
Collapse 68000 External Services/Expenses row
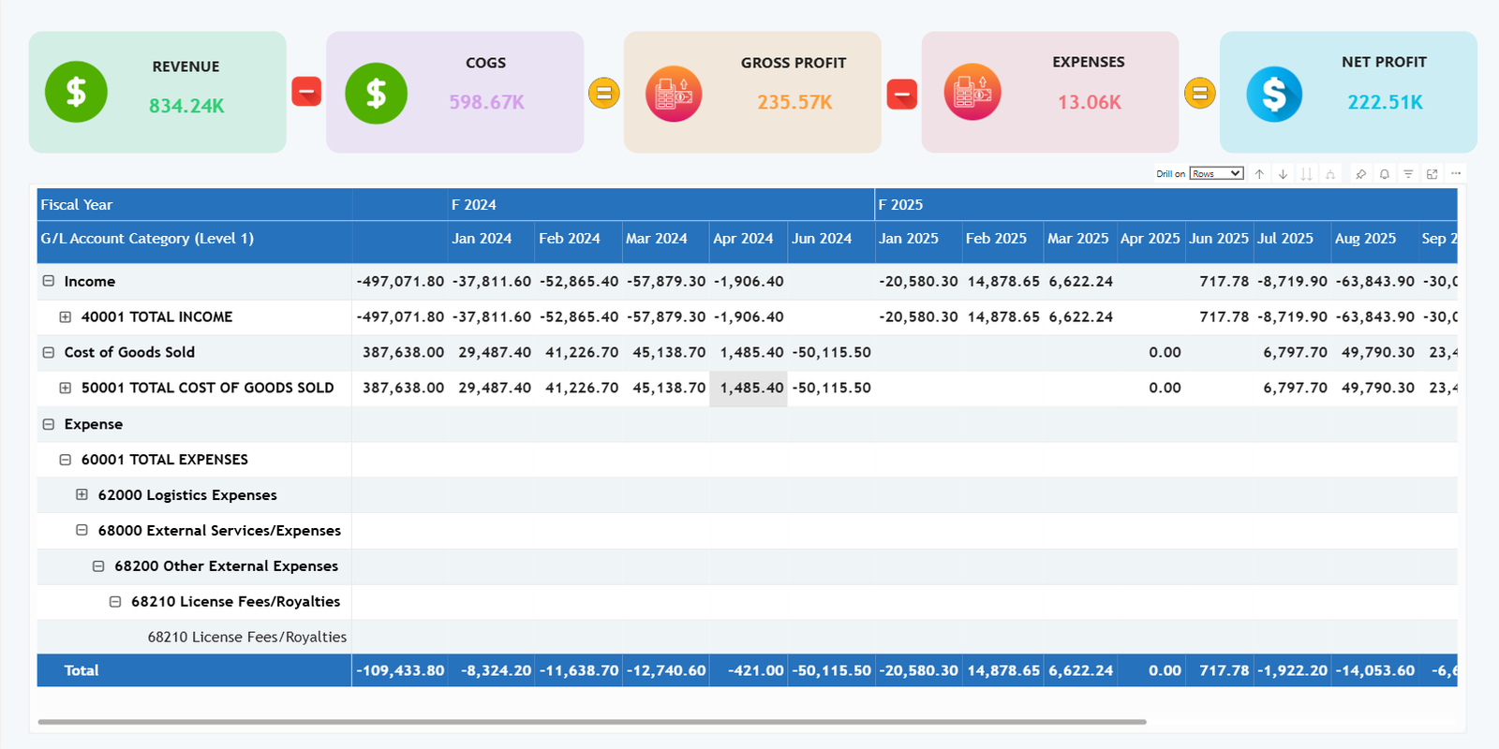[82, 530]
